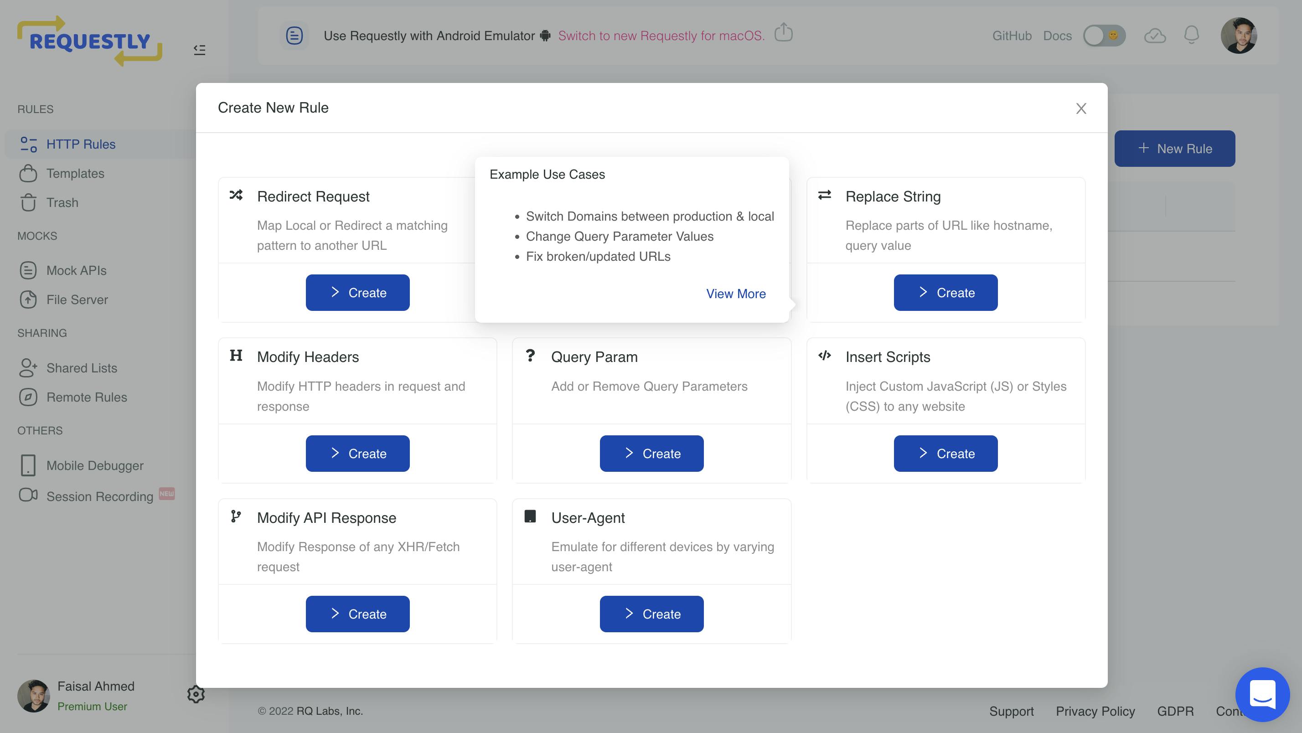1302x733 pixels.
Task: Expand the Sharing section in sidebar
Action: (42, 332)
